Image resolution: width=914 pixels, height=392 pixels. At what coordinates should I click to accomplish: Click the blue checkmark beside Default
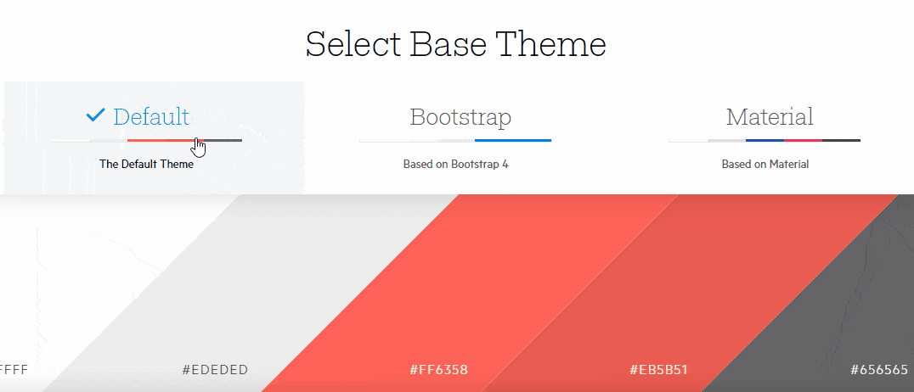(95, 115)
